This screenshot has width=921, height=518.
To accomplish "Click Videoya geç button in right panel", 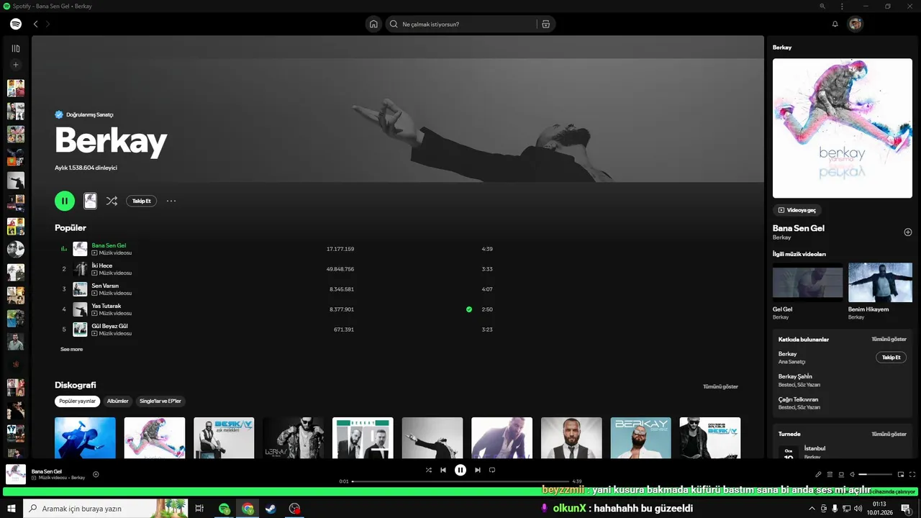I will tap(797, 210).
